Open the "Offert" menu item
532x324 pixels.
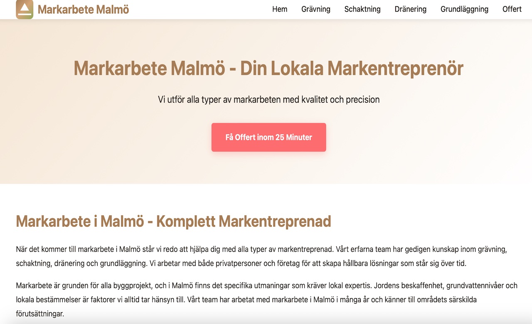pos(512,9)
